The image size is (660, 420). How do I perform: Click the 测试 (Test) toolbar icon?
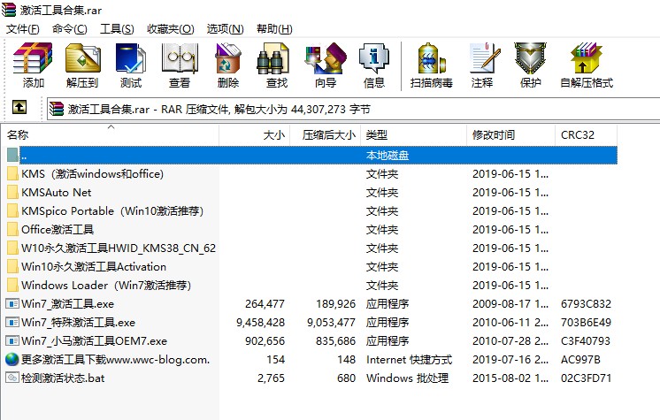coord(130,58)
